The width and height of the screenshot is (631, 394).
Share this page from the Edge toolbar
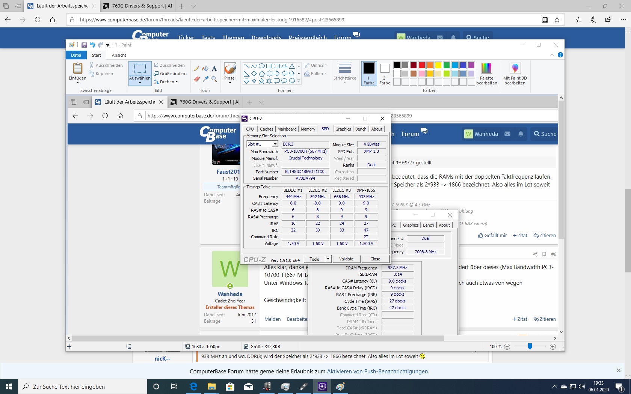pos(608,20)
